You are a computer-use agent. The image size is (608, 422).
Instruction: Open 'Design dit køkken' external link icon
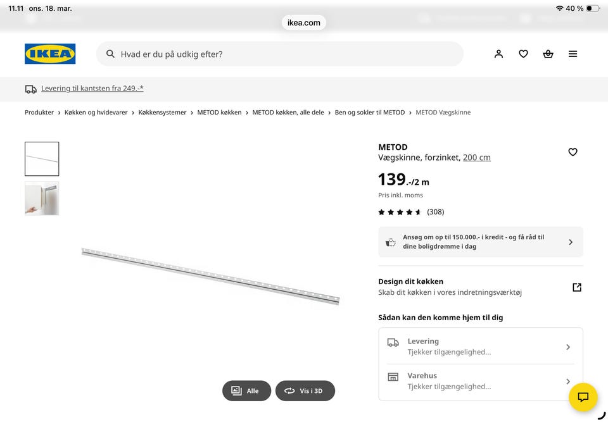coord(576,287)
